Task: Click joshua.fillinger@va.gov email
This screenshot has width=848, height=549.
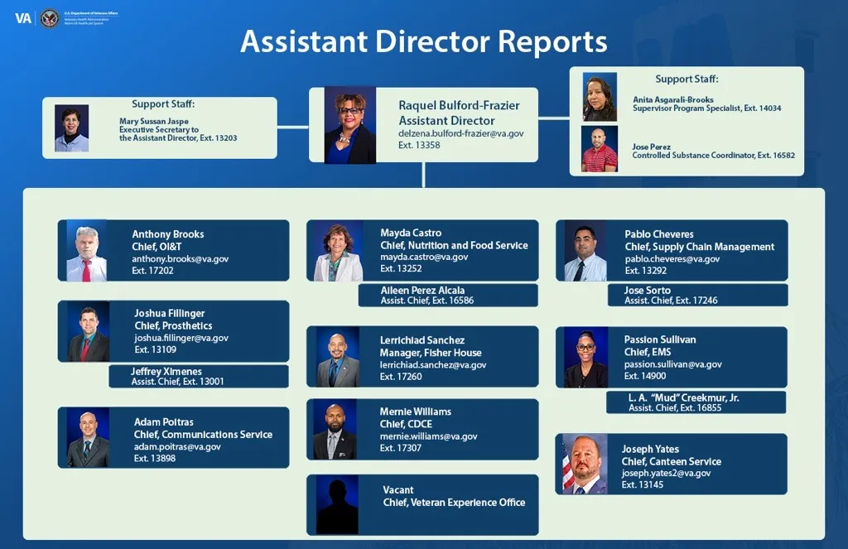Action: coord(181,338)
